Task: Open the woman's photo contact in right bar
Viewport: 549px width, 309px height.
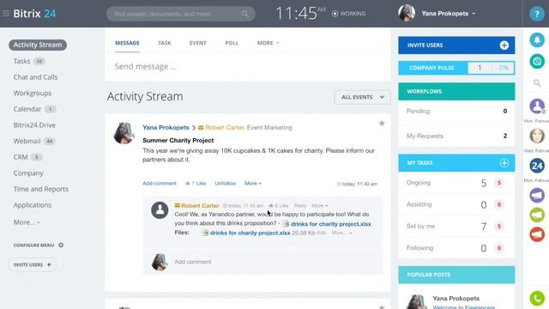Action: [537, 136]
